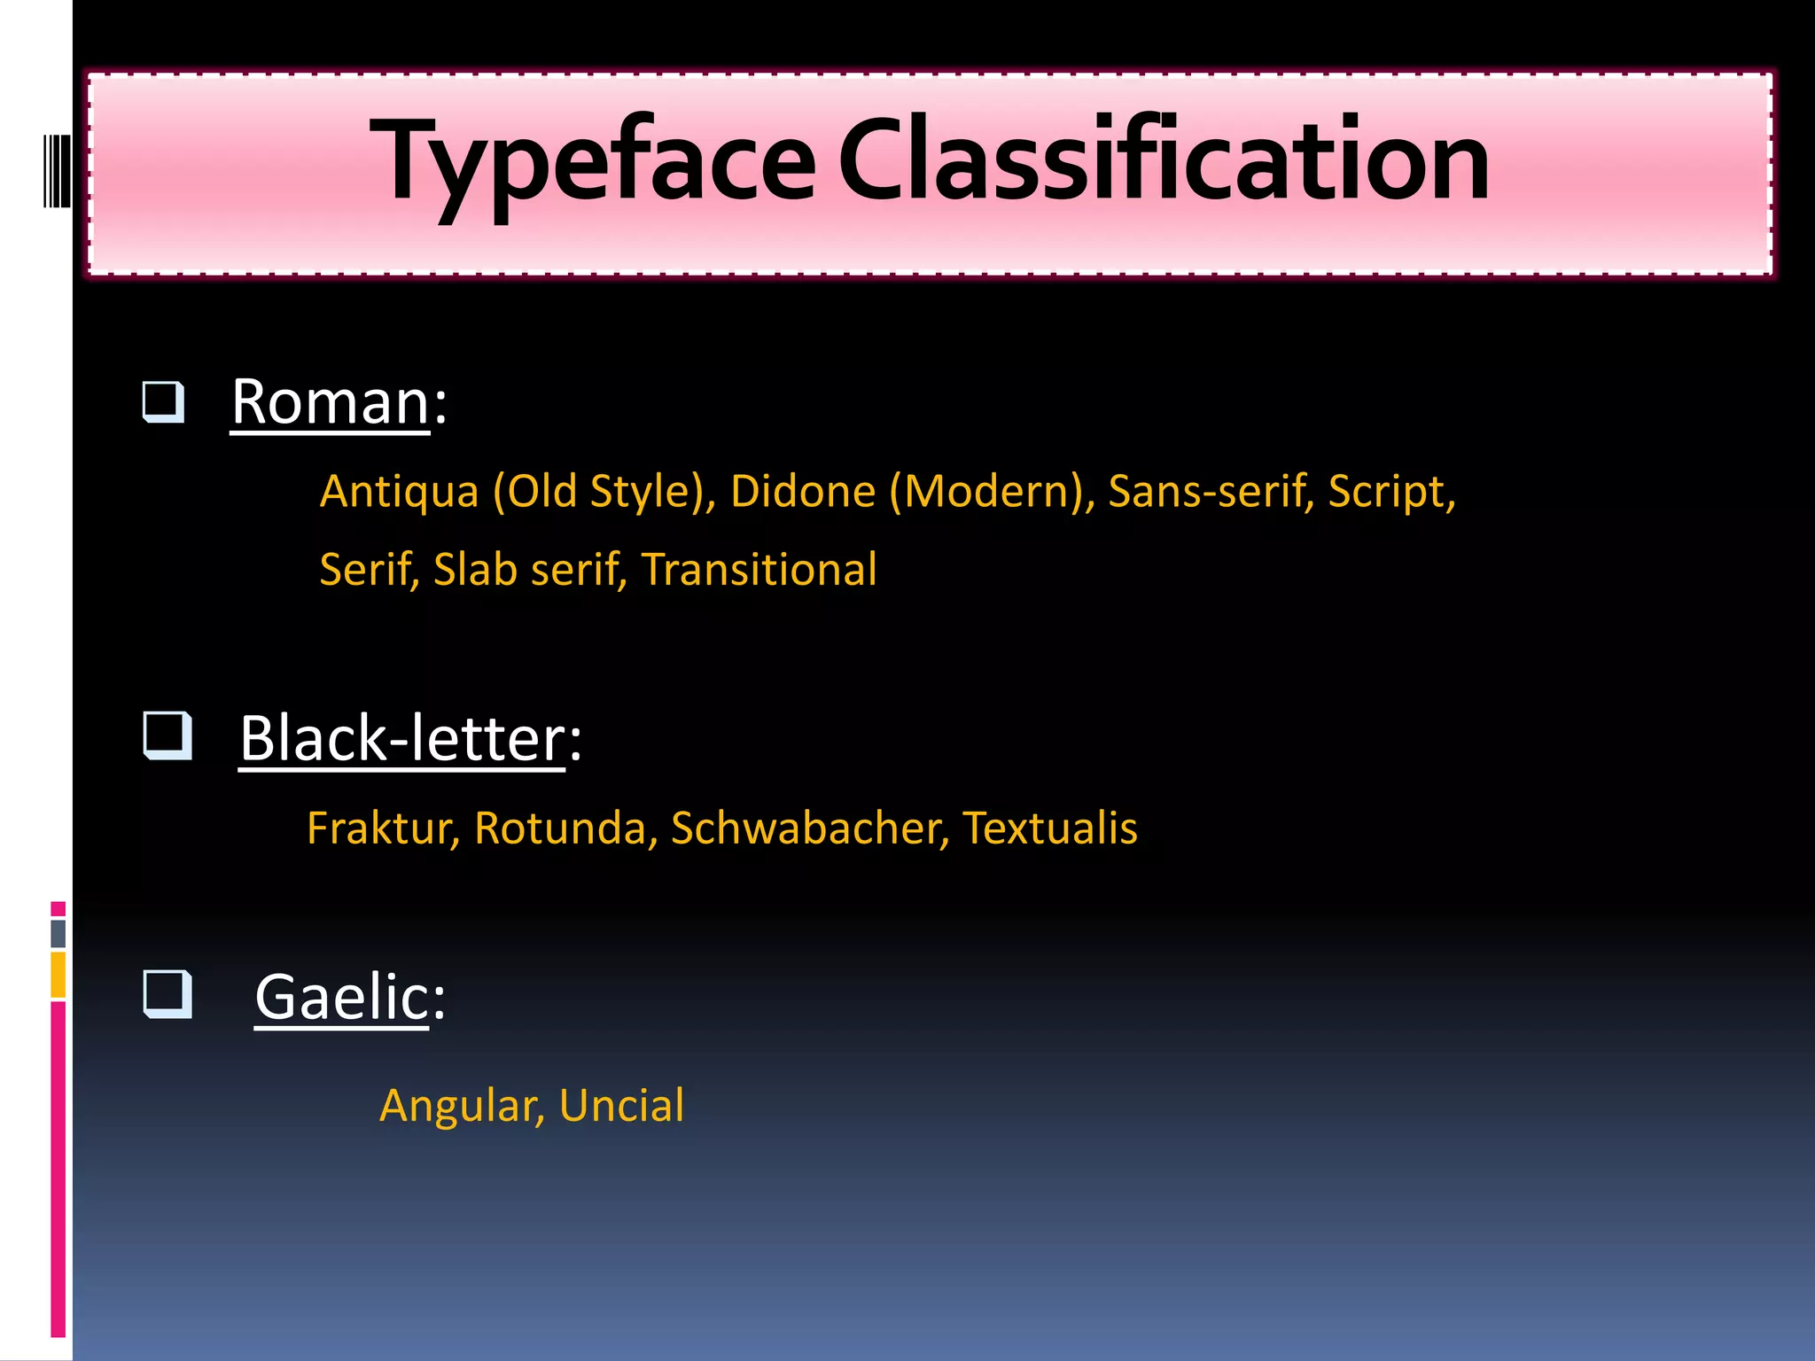Select the underlined 'Roman' heading
1815x1361 pixels.
coord(331,403)
